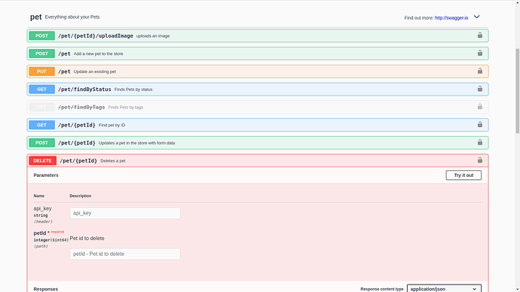The height and width of the screenshot is (292, 520).
Task: Click the red DELETE method badge
Action: click(x=42, y=160)
